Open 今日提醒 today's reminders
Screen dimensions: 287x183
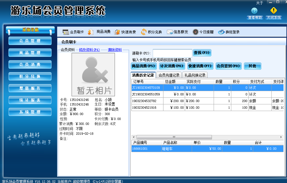point(204,32)
